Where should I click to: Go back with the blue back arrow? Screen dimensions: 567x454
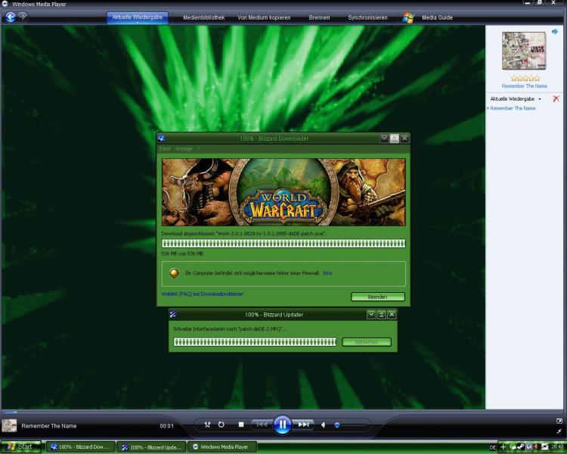coord(10,17)
